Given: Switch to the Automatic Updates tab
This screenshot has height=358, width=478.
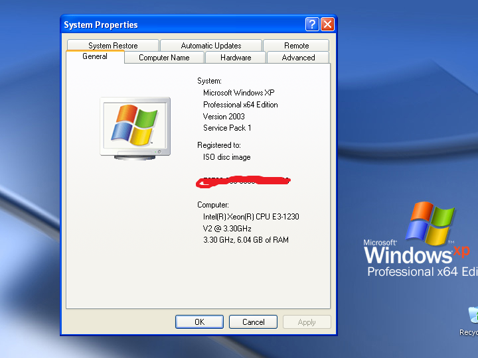Looking at the screenshot, I should [211, 46].
